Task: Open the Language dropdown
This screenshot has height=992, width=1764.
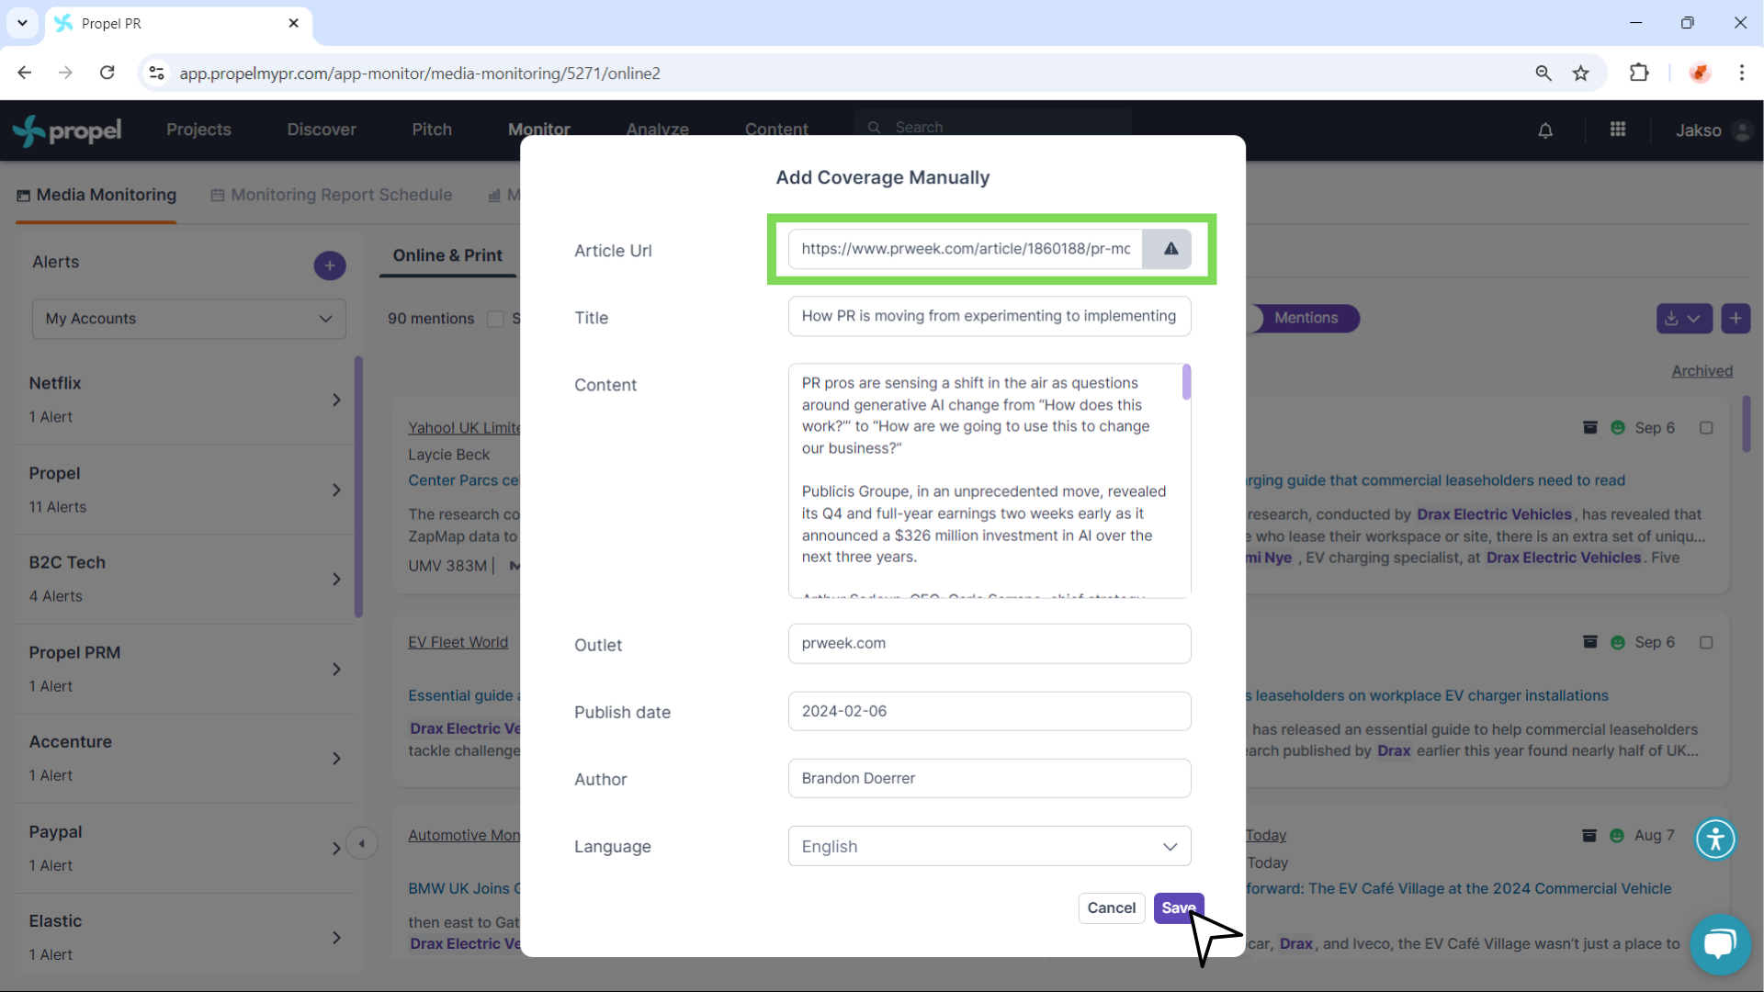Action: click(989, 846)
